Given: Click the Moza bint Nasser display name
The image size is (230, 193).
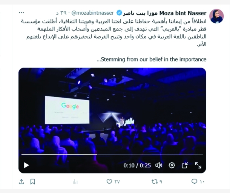Looking at the screenshot, I should coord(164,13).
